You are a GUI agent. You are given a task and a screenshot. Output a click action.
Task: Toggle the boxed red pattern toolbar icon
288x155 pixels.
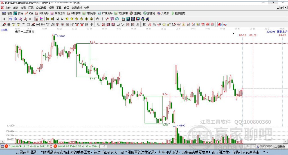coord(37,19)
